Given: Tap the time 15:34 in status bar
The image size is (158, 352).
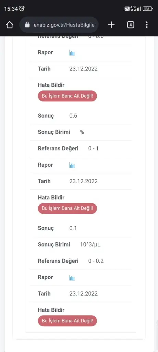Looking at the screenshot, I should (11, 9).
